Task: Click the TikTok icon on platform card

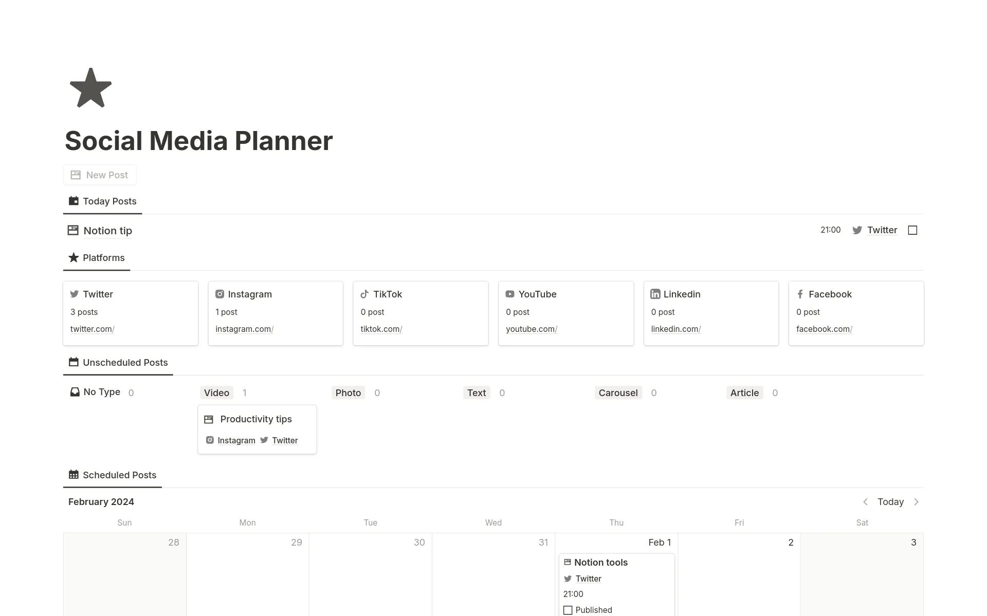Action: 364,294
